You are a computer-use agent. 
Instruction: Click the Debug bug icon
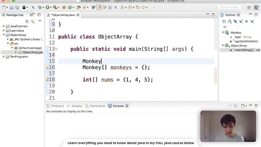coord(40,7)
